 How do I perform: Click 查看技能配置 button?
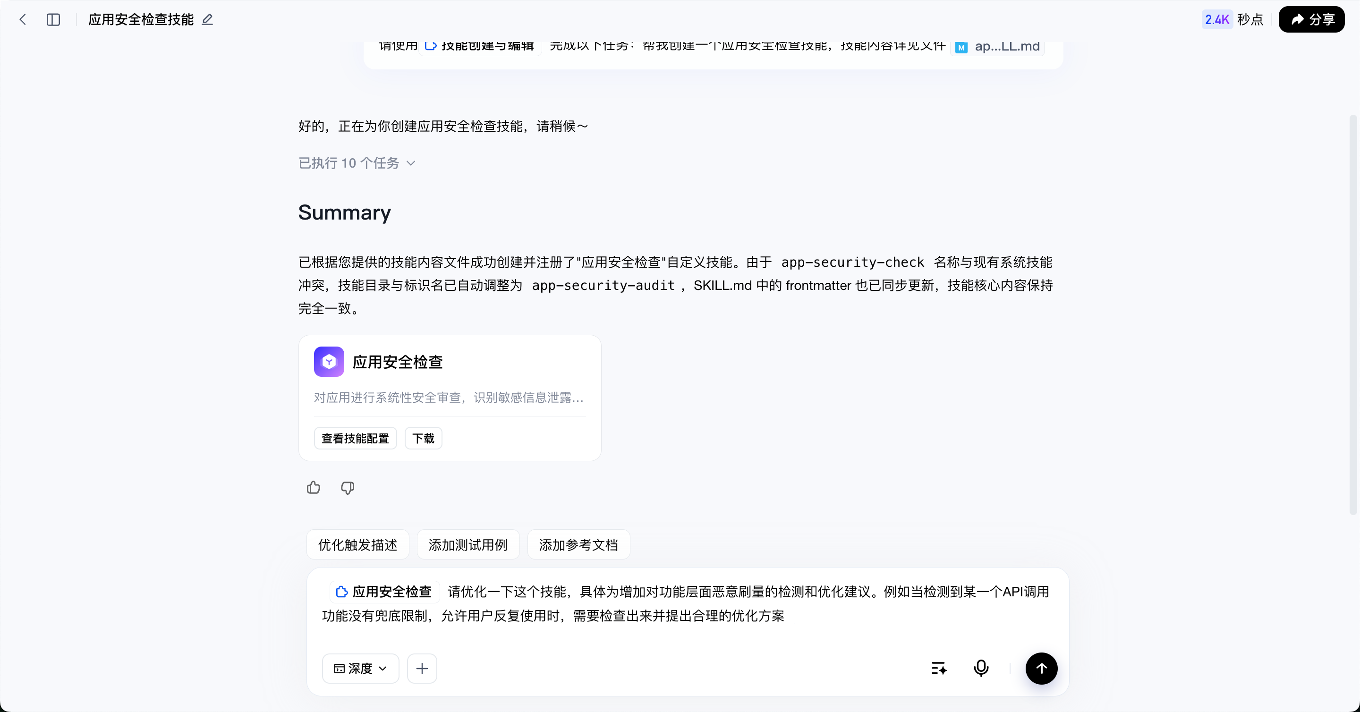click(x=355, y=438)
